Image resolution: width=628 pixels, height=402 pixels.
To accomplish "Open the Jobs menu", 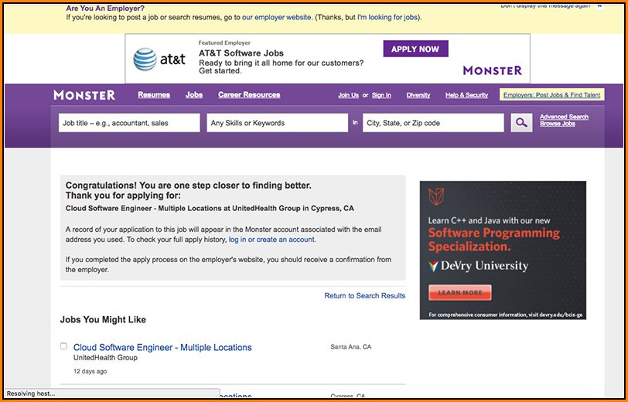I will pos(194,95).
